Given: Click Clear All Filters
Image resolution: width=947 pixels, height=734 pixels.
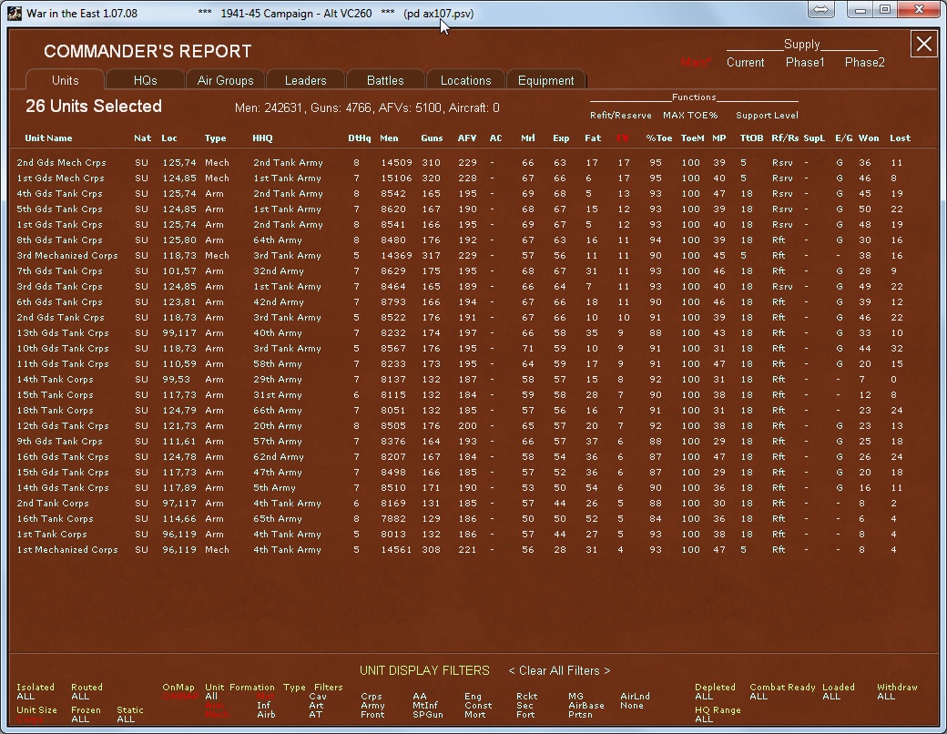Looking at the screenshot, I should (559, 670).
